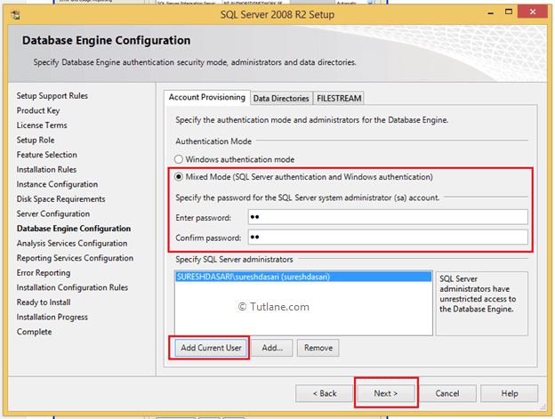
Task: Click Feature Selection step
Action: pos(47,155)
